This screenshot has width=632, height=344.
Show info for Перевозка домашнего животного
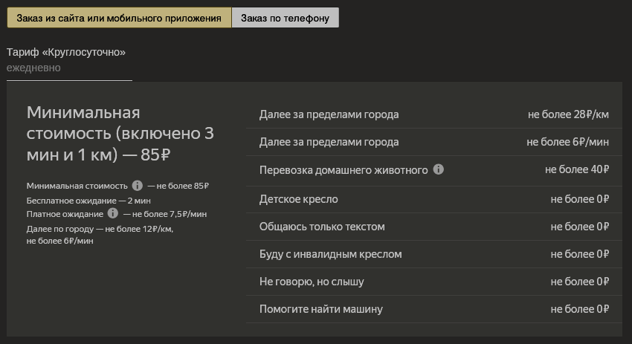tap(439, 169)
